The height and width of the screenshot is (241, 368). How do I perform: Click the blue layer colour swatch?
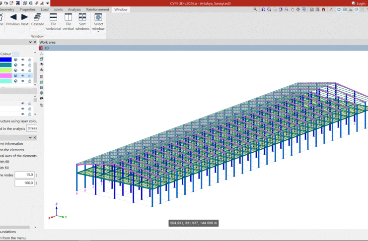coord(5,60)
